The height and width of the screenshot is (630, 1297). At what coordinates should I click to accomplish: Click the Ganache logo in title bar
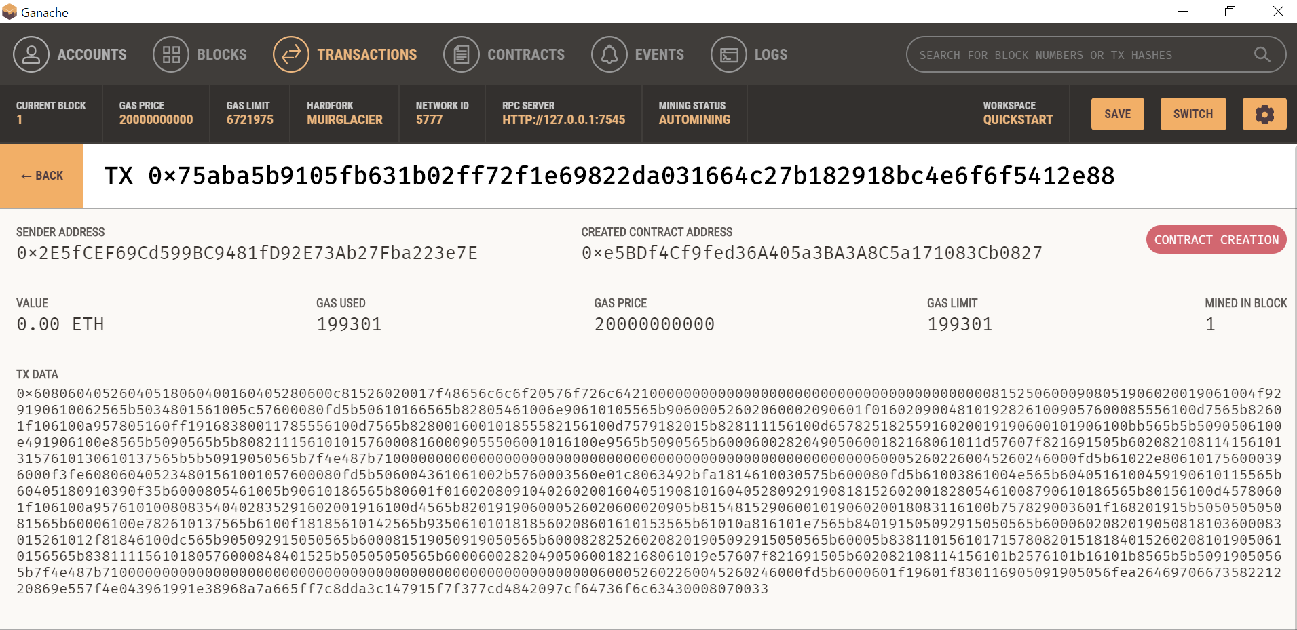click(10, 12)
